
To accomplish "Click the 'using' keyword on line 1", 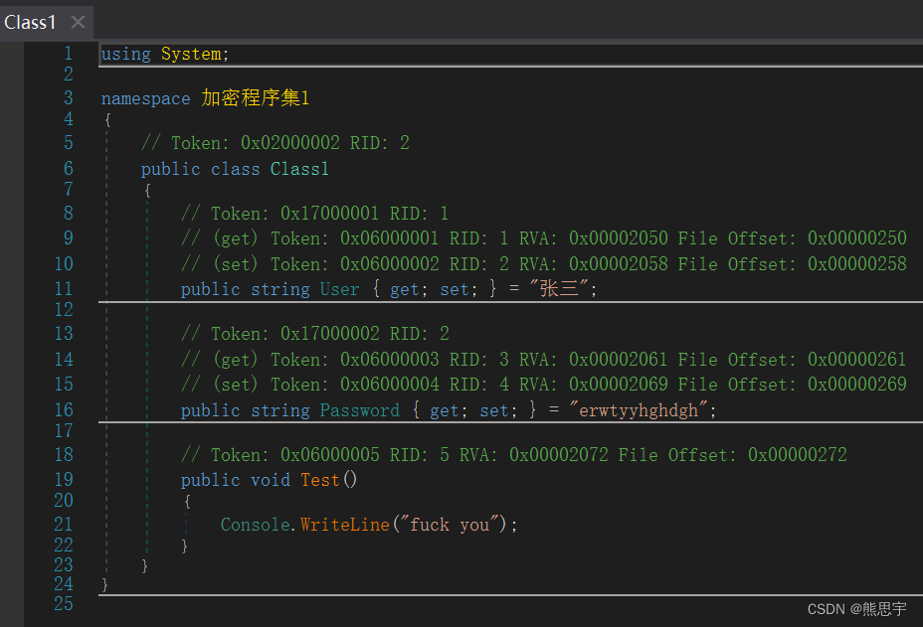I will 126,54.
